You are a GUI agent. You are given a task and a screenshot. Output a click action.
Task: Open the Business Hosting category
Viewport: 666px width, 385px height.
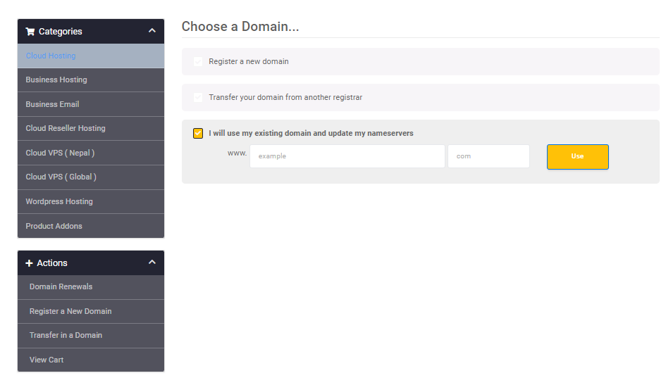click(56, 80)
